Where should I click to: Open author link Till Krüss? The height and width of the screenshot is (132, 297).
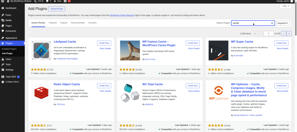[61, 104]
